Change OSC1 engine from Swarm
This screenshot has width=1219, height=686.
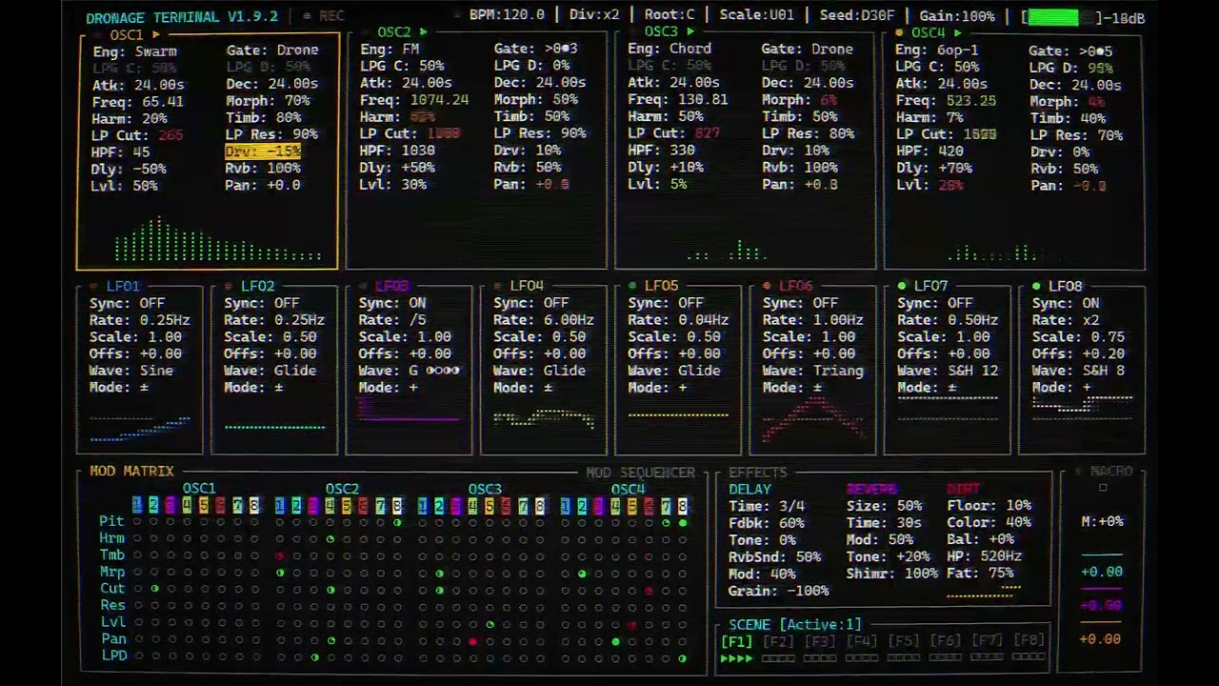click(135, 51)
